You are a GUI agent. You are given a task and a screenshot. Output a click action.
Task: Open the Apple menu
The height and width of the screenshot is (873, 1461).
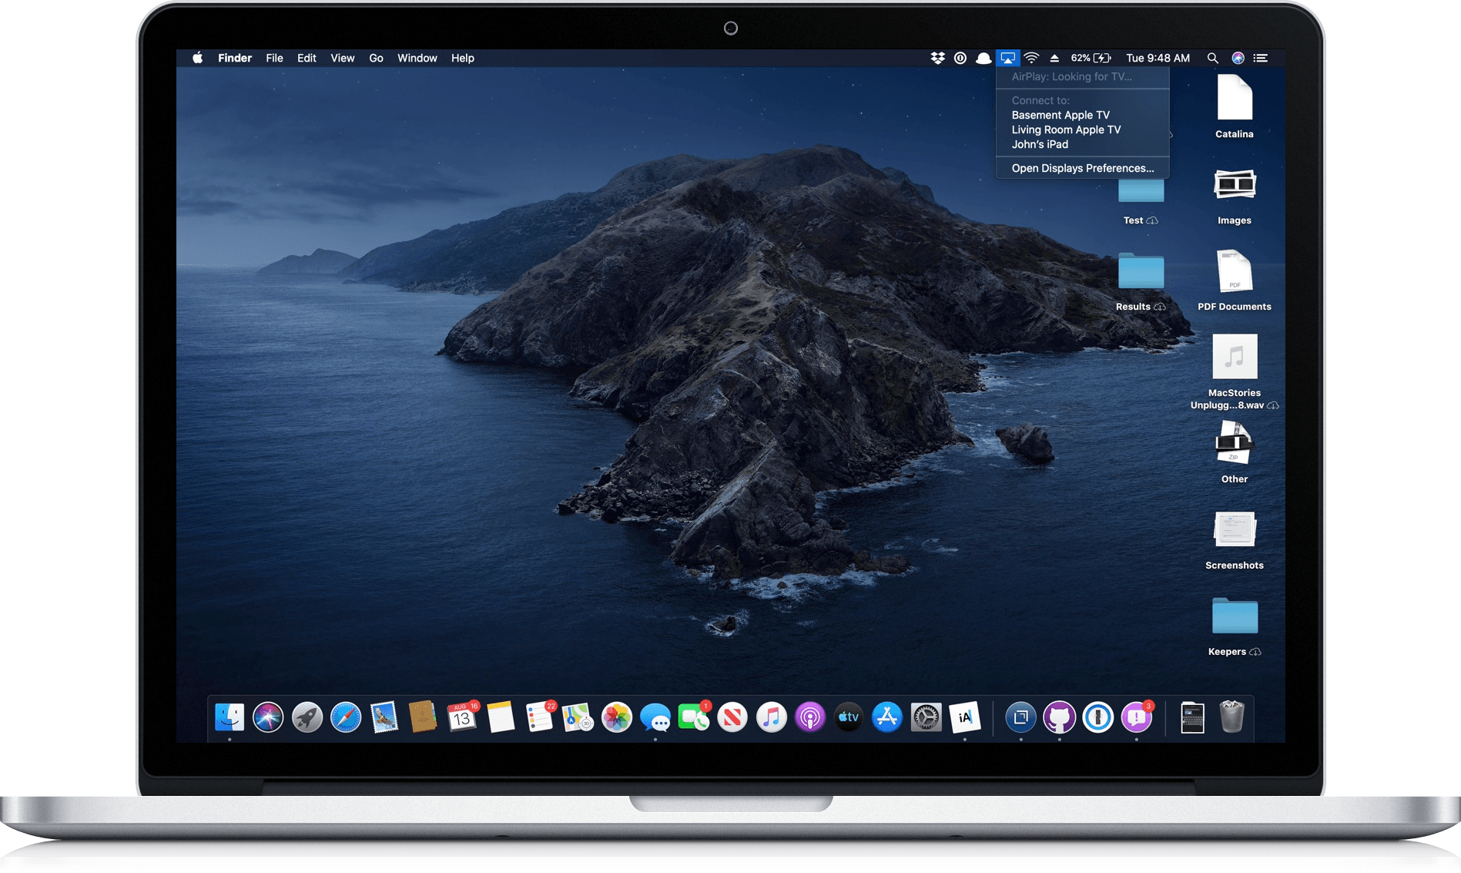197,58
